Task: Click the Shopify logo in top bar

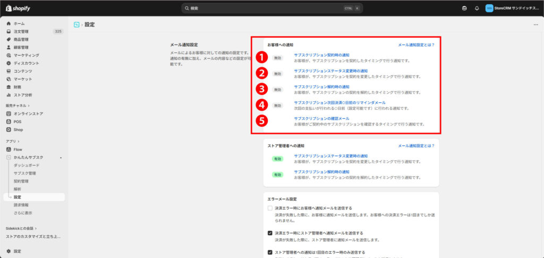Action: 17,8
